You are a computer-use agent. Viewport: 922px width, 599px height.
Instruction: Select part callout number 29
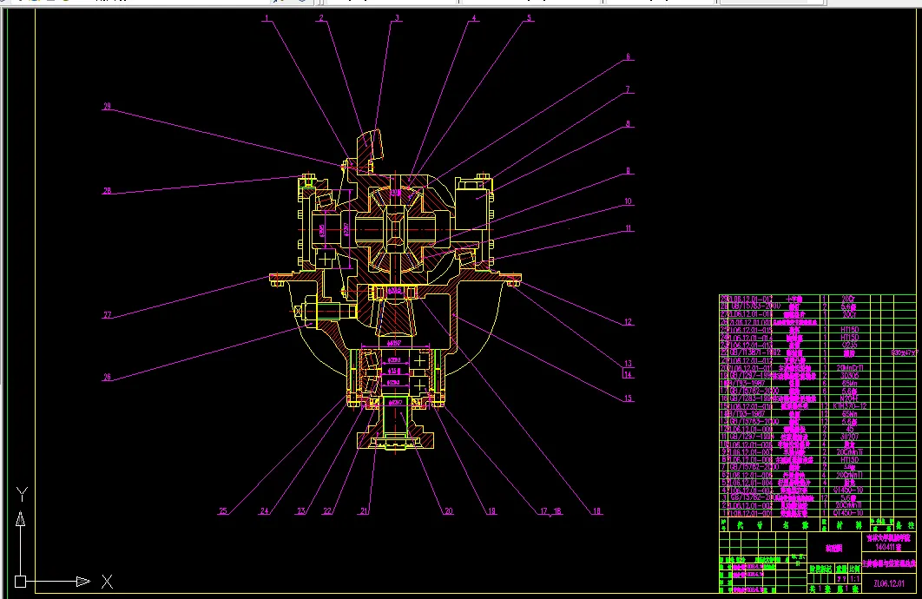(107, 107)
